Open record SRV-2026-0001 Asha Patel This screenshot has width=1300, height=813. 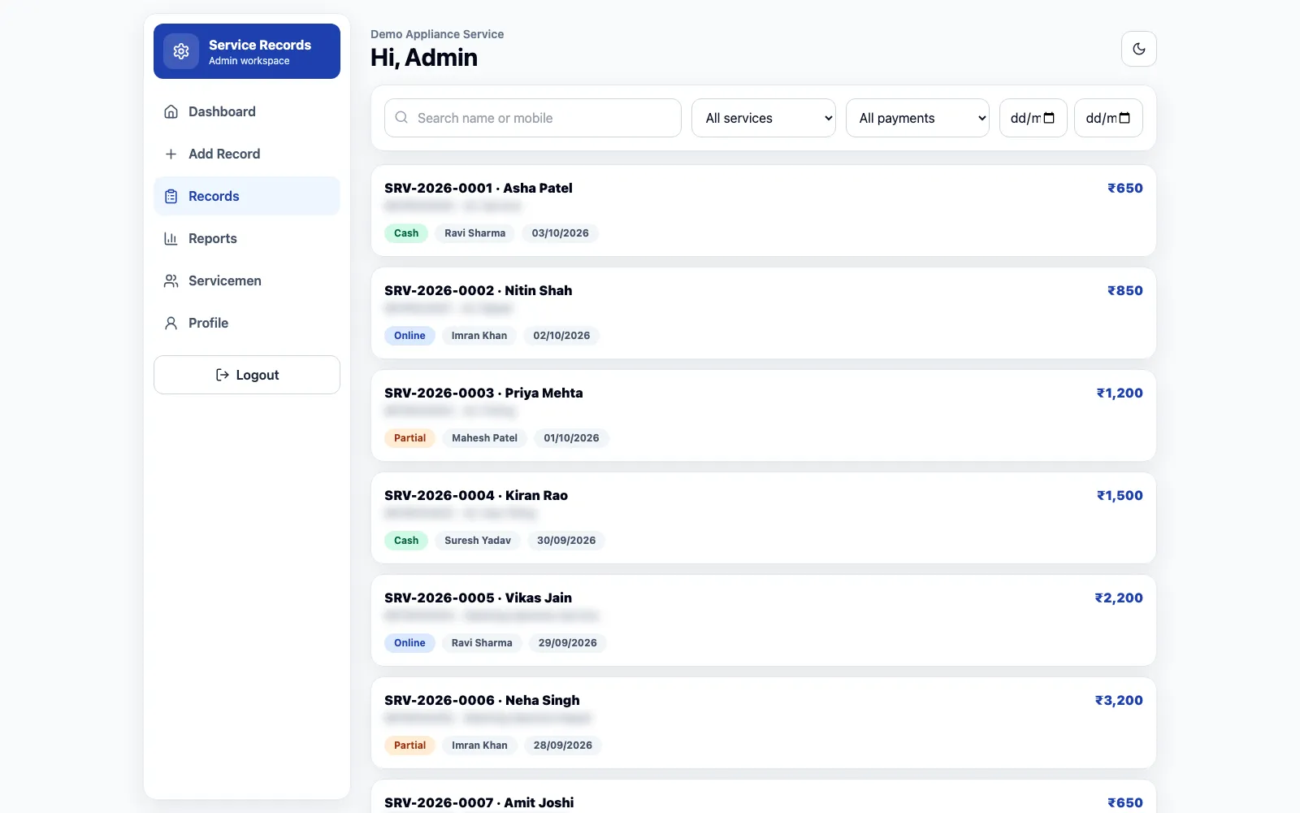764,211
